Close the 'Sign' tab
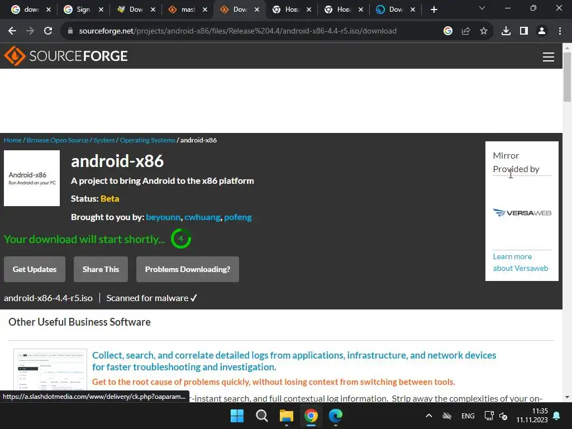This screenshot has height=429, width=572. click(101, 9)
